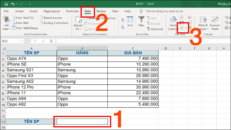Expand the Get Data dropdown
Screen dimensions: 231x130
[x=6, y=29]
